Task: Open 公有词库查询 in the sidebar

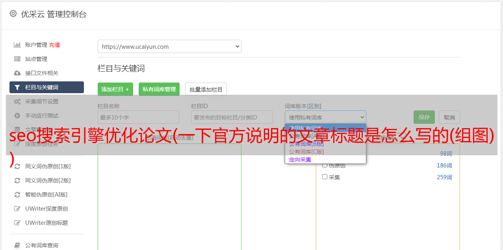Action: click(42, 245)
